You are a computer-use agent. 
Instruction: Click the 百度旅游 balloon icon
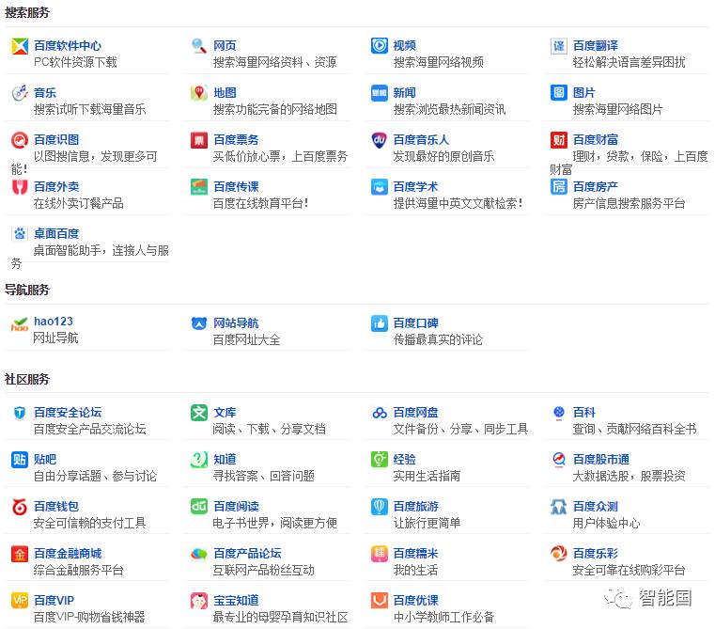coord(379,507)
